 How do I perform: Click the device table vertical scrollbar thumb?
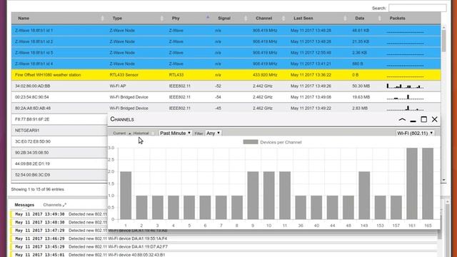(x=443, y=41)
